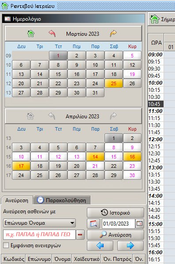Click the Όνομα column header
The height and width of the screenshot is (264, 175).
(x=62, y=259)
